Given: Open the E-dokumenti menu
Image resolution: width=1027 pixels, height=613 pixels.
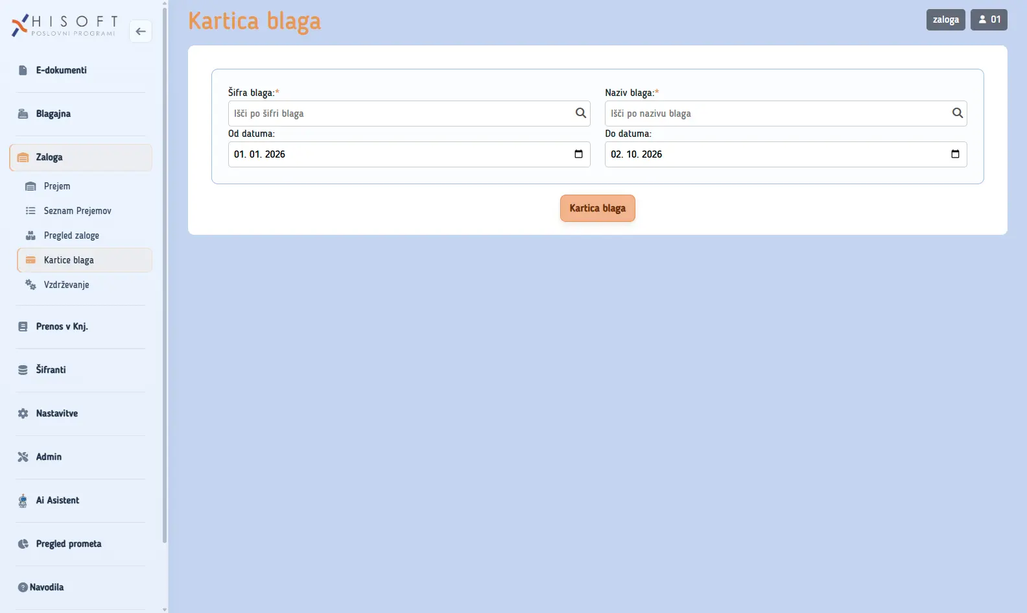Looking at the screenshot, I should point(81,70).
